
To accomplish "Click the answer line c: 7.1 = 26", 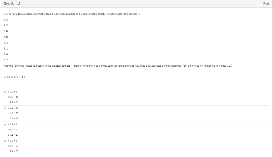I will pyautogui.click(x=13, y=102).
